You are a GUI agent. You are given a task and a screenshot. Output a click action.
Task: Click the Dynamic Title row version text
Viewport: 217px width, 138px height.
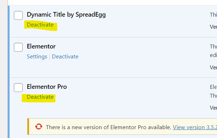tap(213, 27)
